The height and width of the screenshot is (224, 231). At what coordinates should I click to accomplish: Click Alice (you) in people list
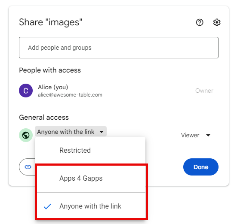(x=53, y=87)
